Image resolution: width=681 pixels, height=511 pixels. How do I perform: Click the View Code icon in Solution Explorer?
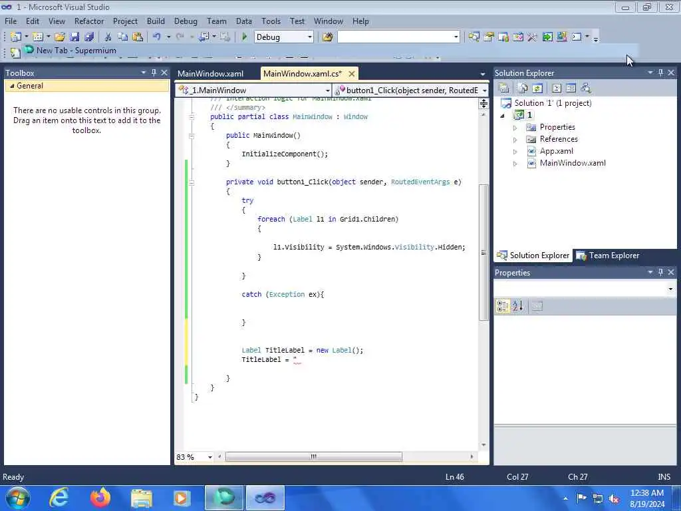tap(557, 88)
